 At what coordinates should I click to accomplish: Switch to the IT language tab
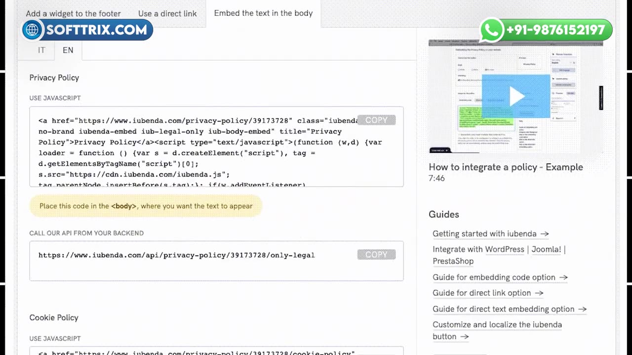(x=41, y=50)
